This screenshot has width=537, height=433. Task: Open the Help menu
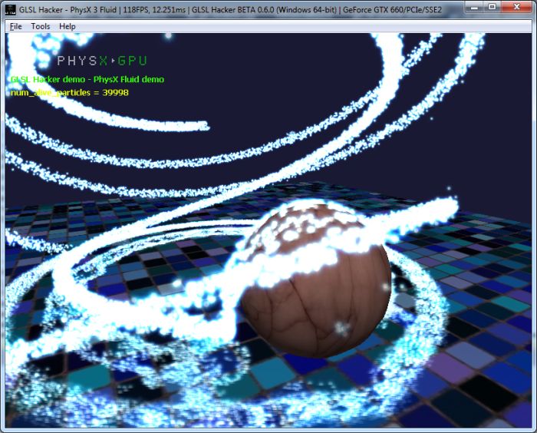tap(68, 26)
